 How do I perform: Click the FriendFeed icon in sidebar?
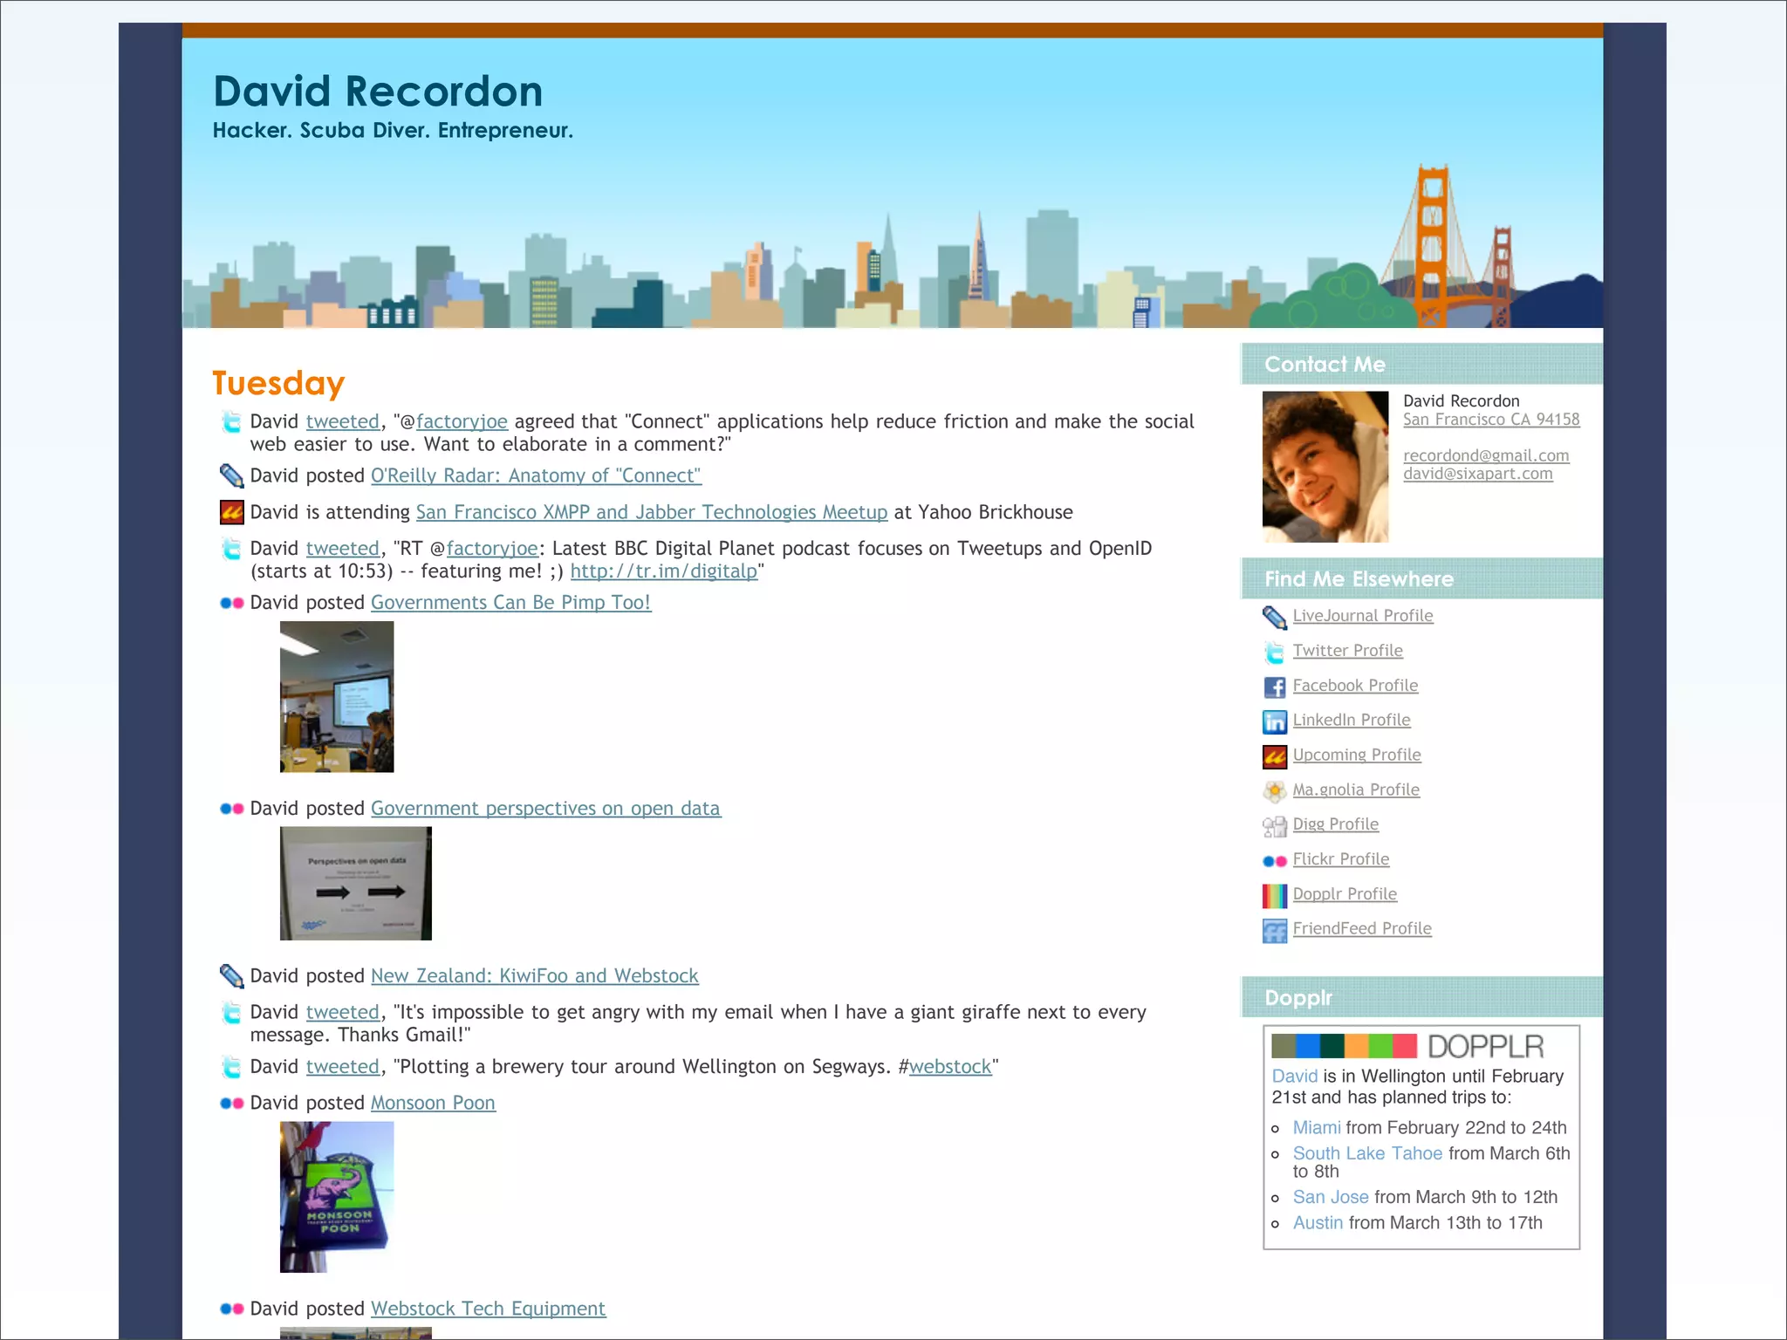click(x=1274, y=931)
